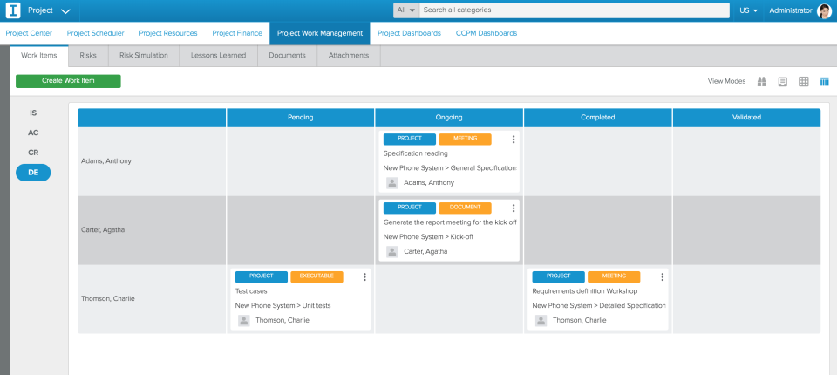The width and height of the screenshot is (837, 375).
Task: Click EXECUTABLE tag on Test cases card
Action: (316, 276)
